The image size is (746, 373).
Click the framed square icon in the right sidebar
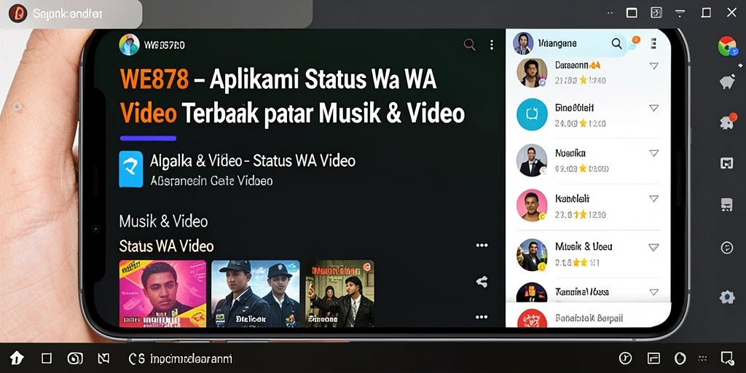(x=727, y=164)
